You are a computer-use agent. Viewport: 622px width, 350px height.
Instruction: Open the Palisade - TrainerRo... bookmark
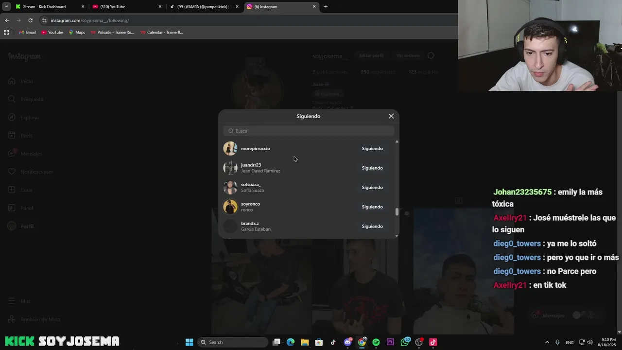tap(112, 33)
